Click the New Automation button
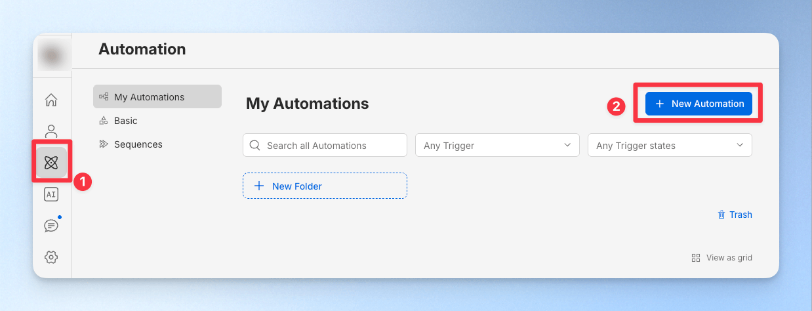 click(x=699, y=104)
